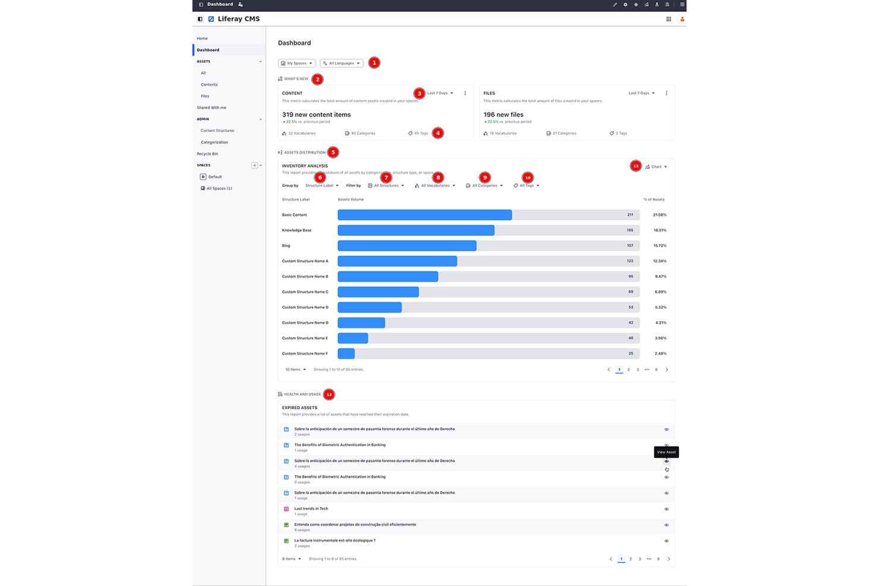View asset for Entenda como coordenar projetos
The width and height of the screenshot is (879, 586).
point(666,525)
